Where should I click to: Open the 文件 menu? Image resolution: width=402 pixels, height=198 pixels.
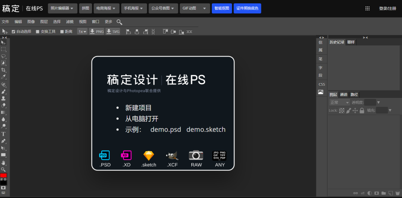pos(5,22)
